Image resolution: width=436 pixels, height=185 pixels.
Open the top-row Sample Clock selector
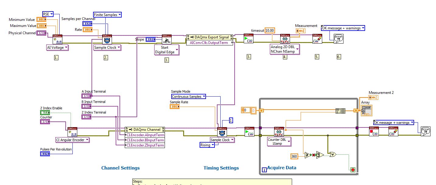(x=107, y=48)
